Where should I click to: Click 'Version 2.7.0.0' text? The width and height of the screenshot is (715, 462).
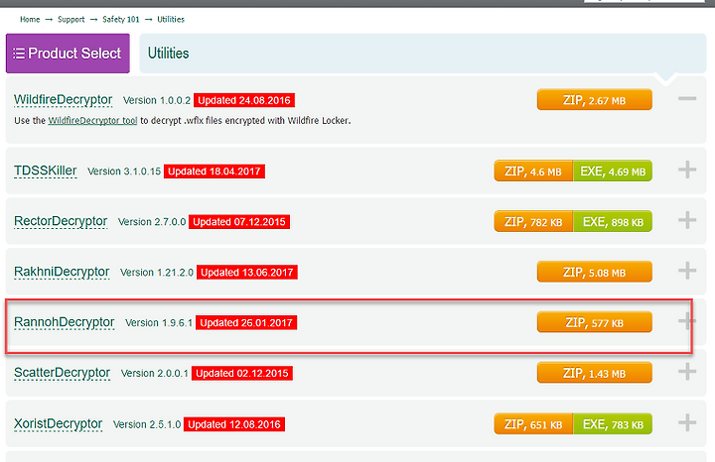(x=152, y=222)
